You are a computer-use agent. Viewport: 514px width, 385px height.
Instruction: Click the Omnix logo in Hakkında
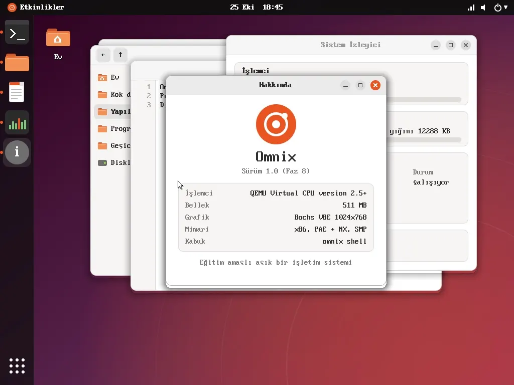[x=276, y=124]
